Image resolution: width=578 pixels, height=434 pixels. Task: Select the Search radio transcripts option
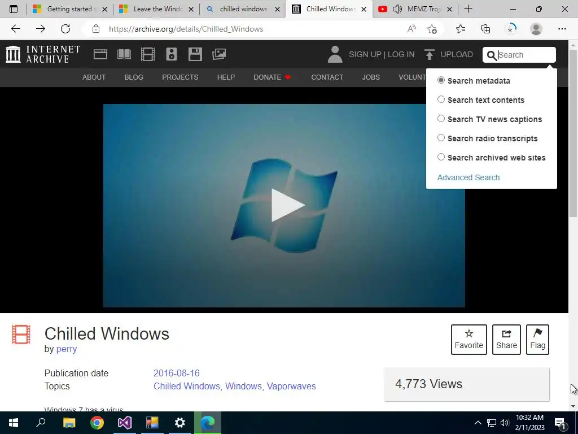(441, 138)
